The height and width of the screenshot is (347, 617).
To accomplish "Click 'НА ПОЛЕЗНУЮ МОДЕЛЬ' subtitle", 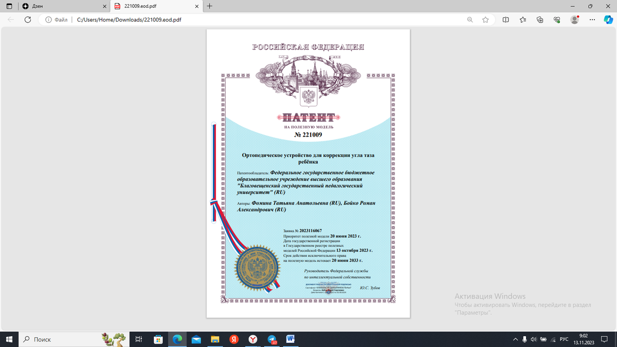I will coord(308,127).
